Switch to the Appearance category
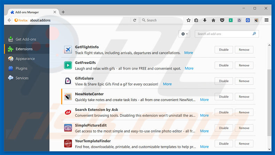The width and height of the screenshot is (275, 155). click(x=27, y=59)
